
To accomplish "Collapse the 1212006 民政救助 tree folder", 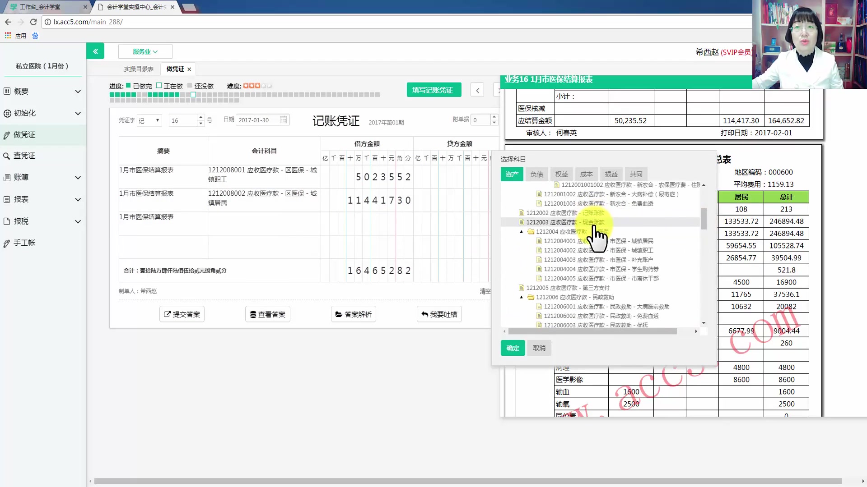I will point(522,297).
